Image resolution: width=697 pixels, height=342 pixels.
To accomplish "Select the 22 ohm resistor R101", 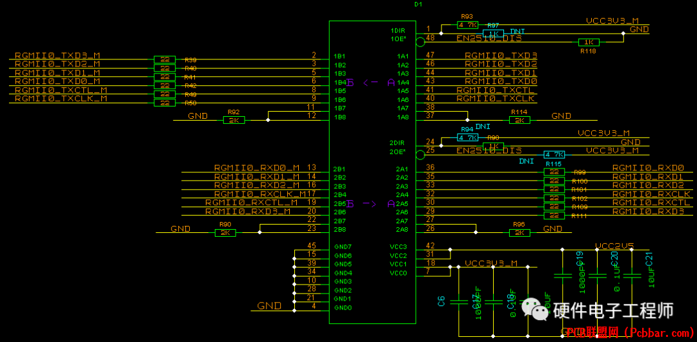I will tap(554, 190).
